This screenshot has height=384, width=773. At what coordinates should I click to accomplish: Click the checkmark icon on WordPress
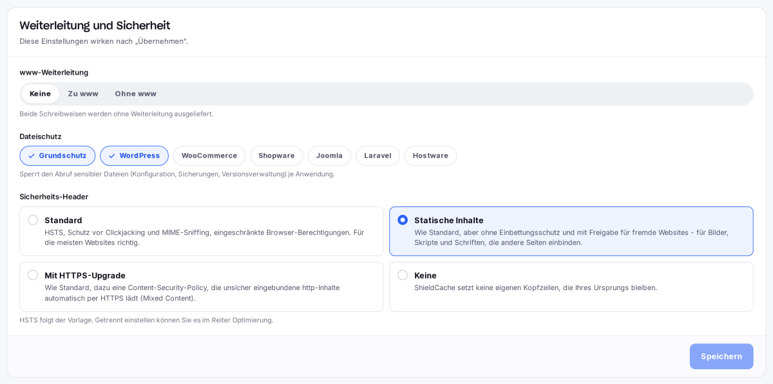point(112,156)
